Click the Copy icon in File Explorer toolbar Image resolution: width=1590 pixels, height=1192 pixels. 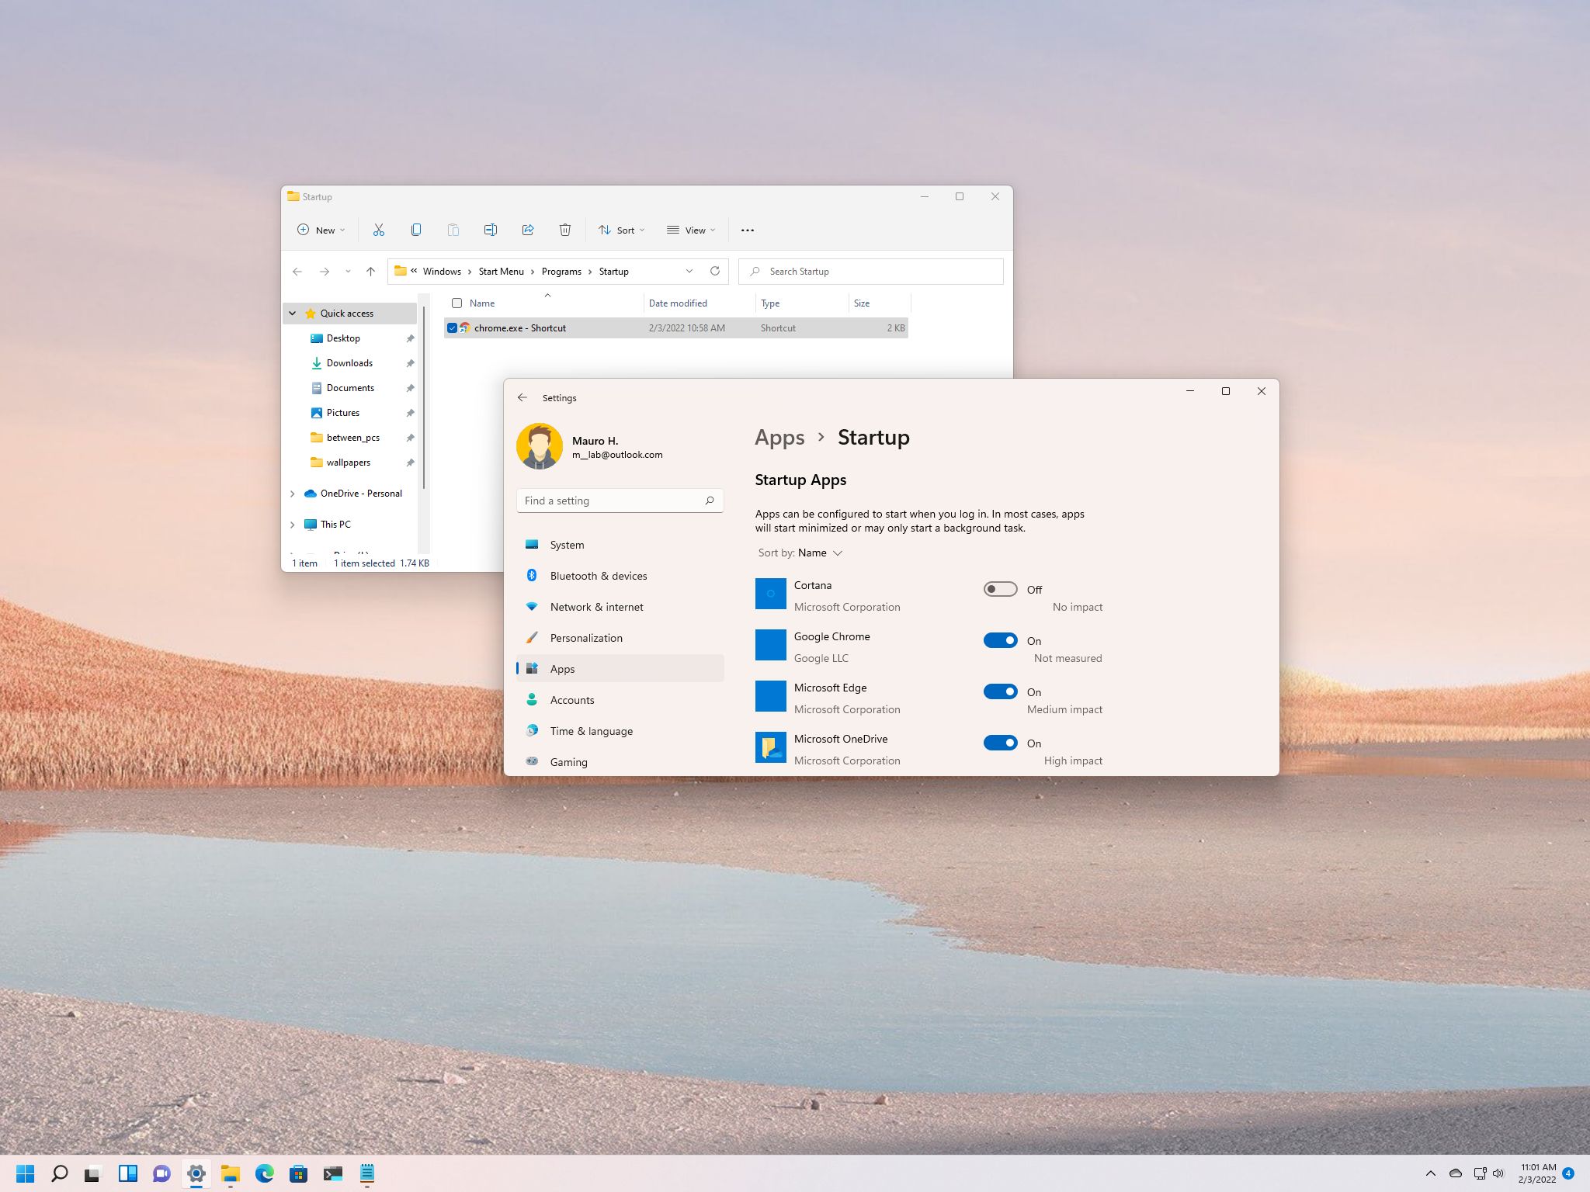point(416,230)
